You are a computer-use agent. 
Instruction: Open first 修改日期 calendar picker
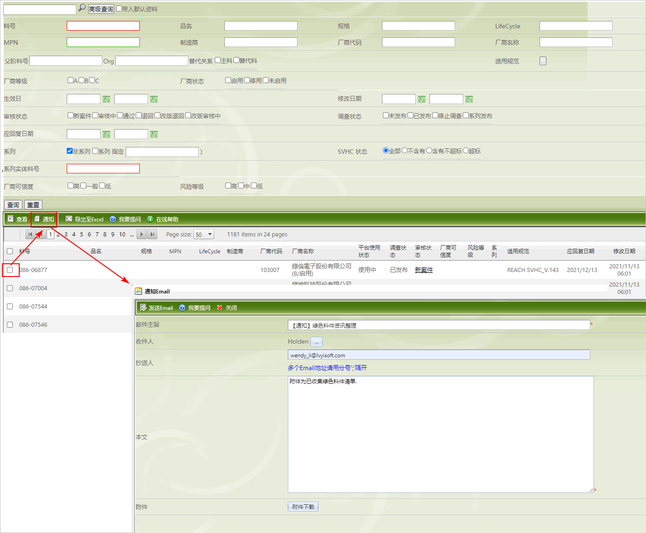pos(422,99)
